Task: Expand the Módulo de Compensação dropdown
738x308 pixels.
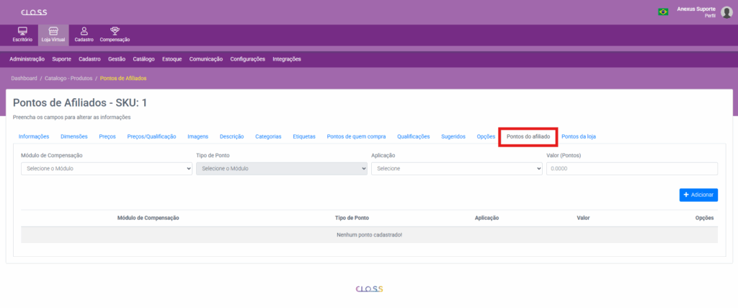Action: (x=107, y=168)
